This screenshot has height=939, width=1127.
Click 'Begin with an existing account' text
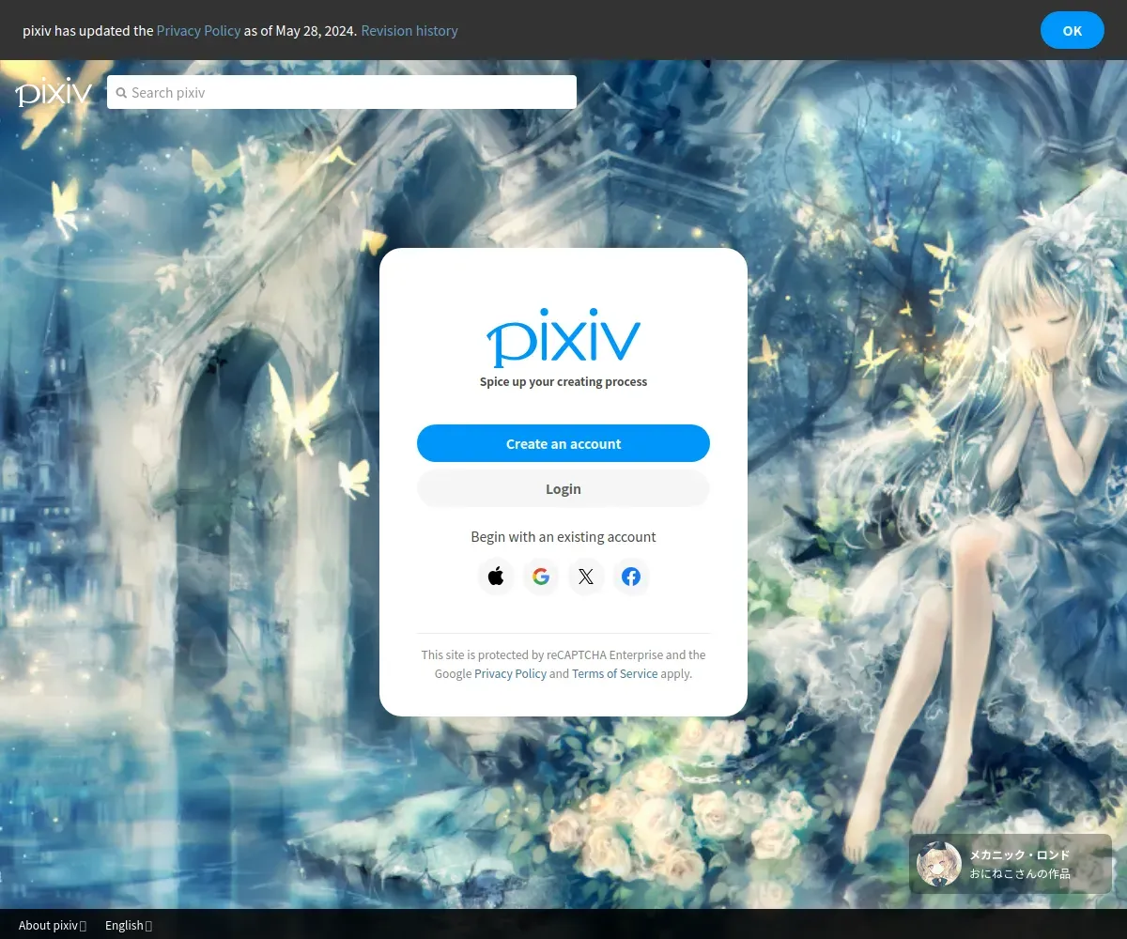pyautogui.click(x=563, y=537)
